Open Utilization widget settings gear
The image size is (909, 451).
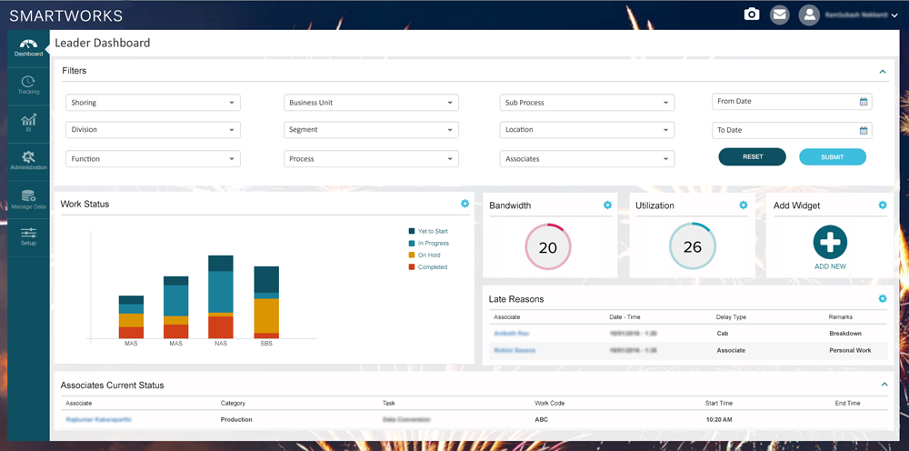743,205
